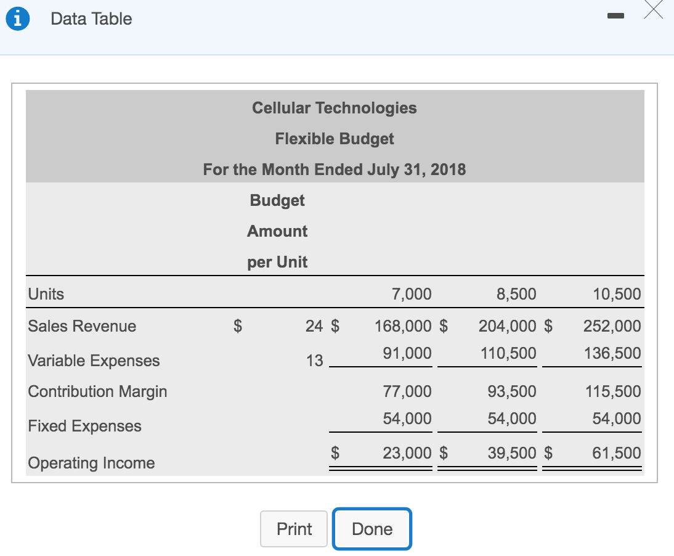
Task: Close the Data Table dialog via the X
Action: point(654,11)
